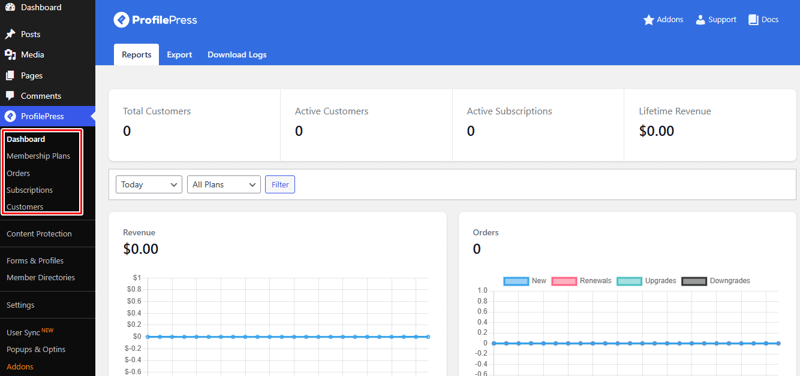The height and width of the screenshot is (376, 800).
Task: Open the Today date range dropdown
Action: coord(149,184)
